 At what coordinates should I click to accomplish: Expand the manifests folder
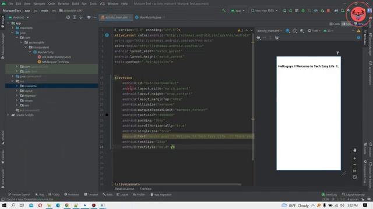point(13,28)
